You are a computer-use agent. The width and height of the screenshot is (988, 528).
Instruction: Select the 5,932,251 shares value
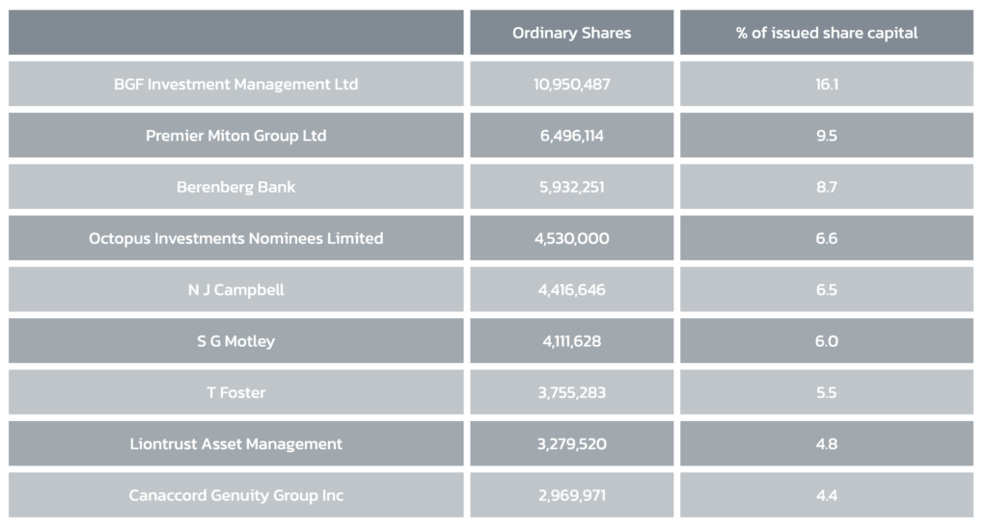pos(571,187)
